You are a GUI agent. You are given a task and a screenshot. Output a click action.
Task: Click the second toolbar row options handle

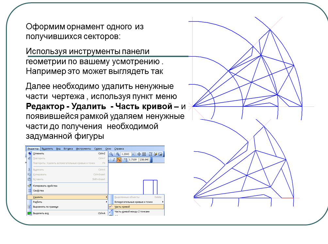coord(152,160)
